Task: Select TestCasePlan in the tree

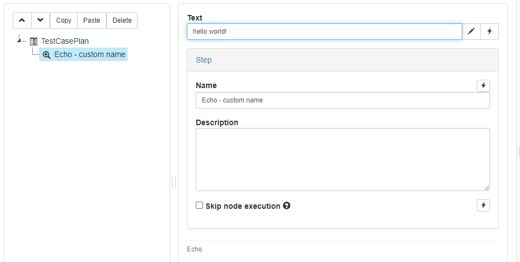Action: pos(65,41)
